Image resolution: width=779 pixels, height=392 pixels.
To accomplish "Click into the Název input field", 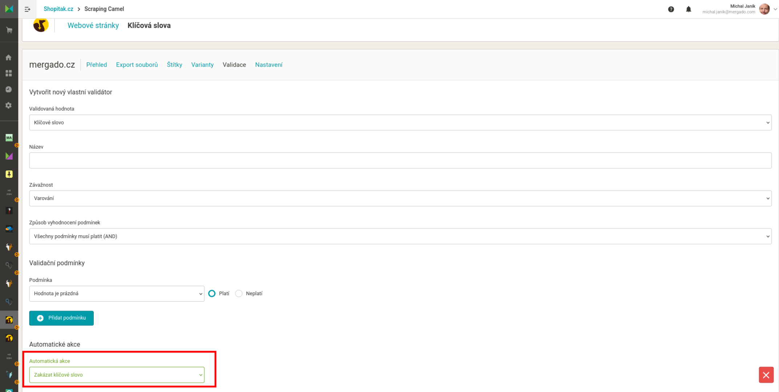I will click(400, 160).
